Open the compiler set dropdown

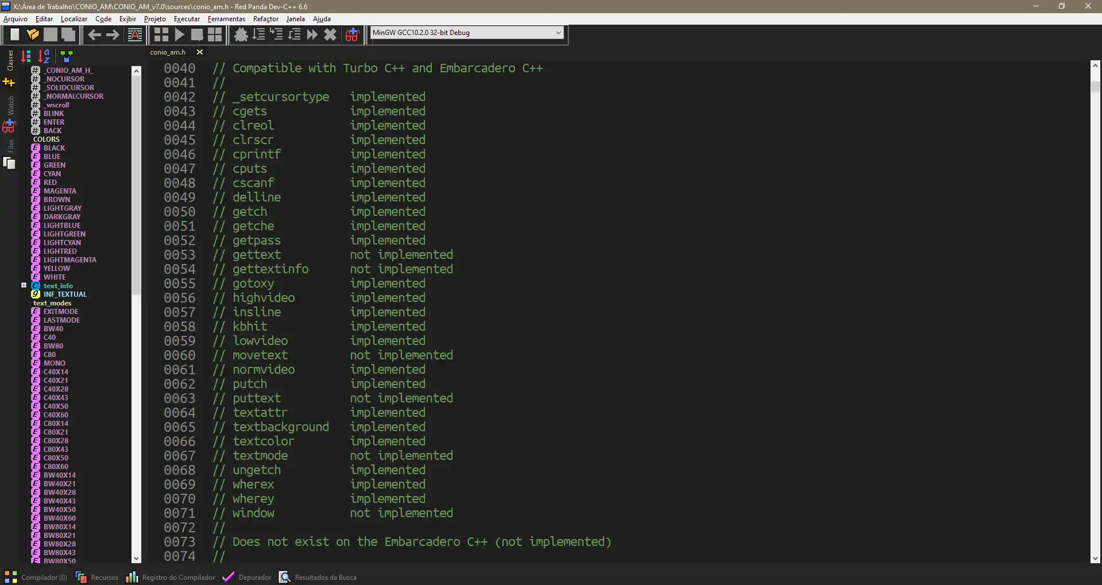(x=467, y=33)
